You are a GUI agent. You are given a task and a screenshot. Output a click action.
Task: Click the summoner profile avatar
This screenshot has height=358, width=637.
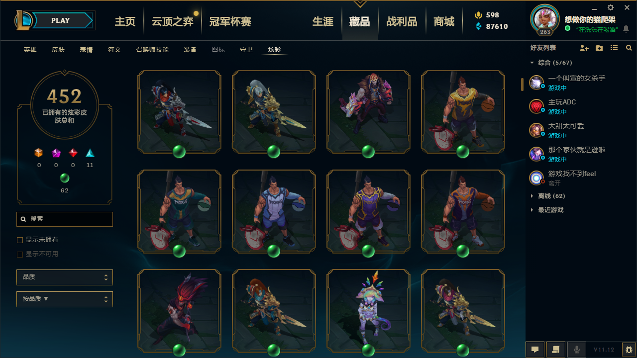click(545, 18)
